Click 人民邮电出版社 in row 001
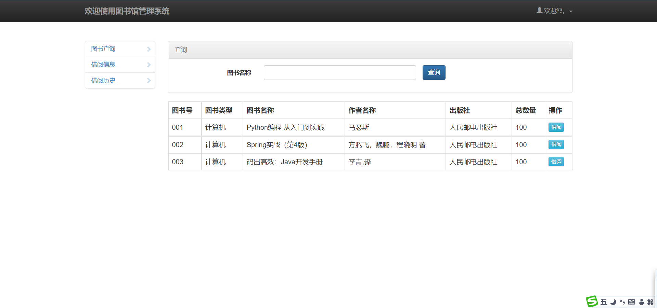Image resolution: width=657 pixels, height=308 pixels. (x=478, y=127)
